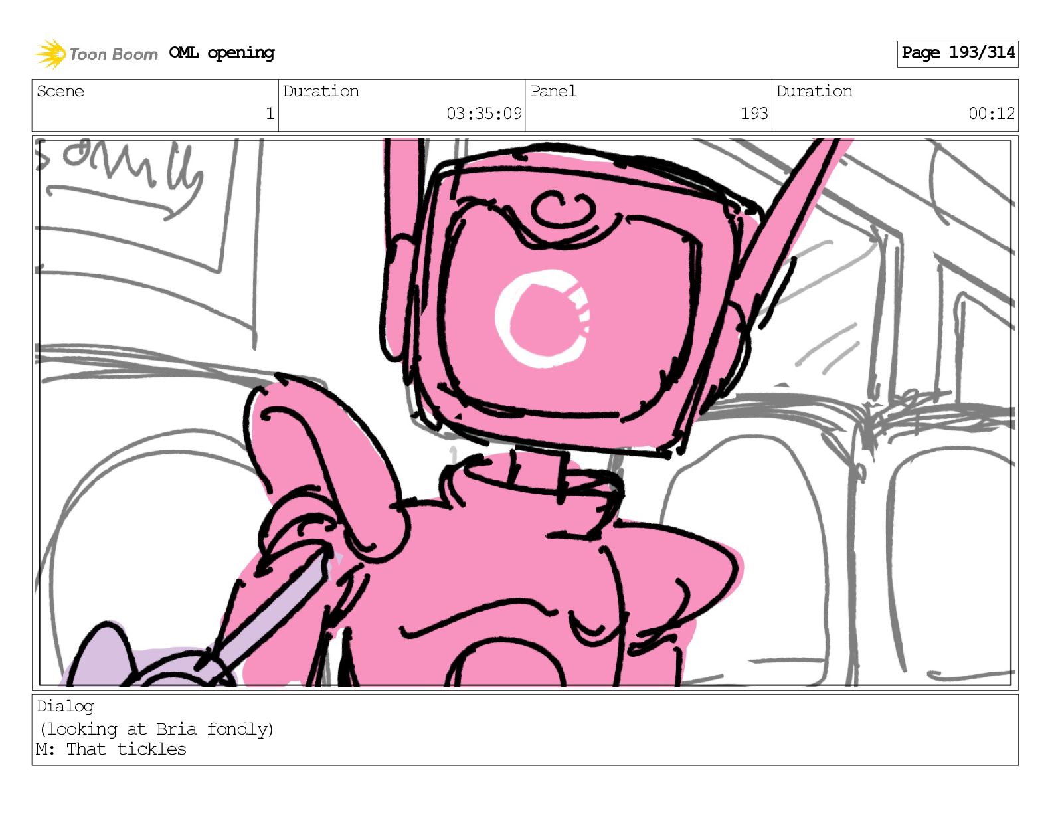
Task: Click the Toon Boom logo icon
Action: [50, 54]
